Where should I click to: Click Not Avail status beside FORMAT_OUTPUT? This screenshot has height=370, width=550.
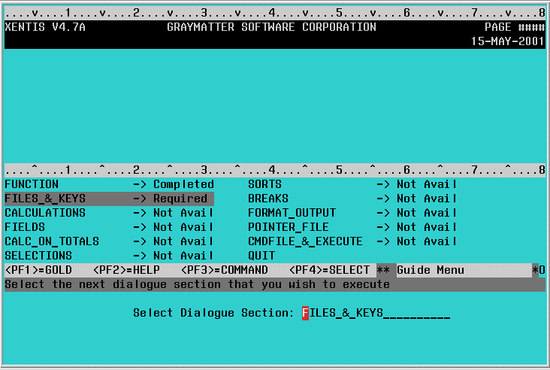[427, 213]
